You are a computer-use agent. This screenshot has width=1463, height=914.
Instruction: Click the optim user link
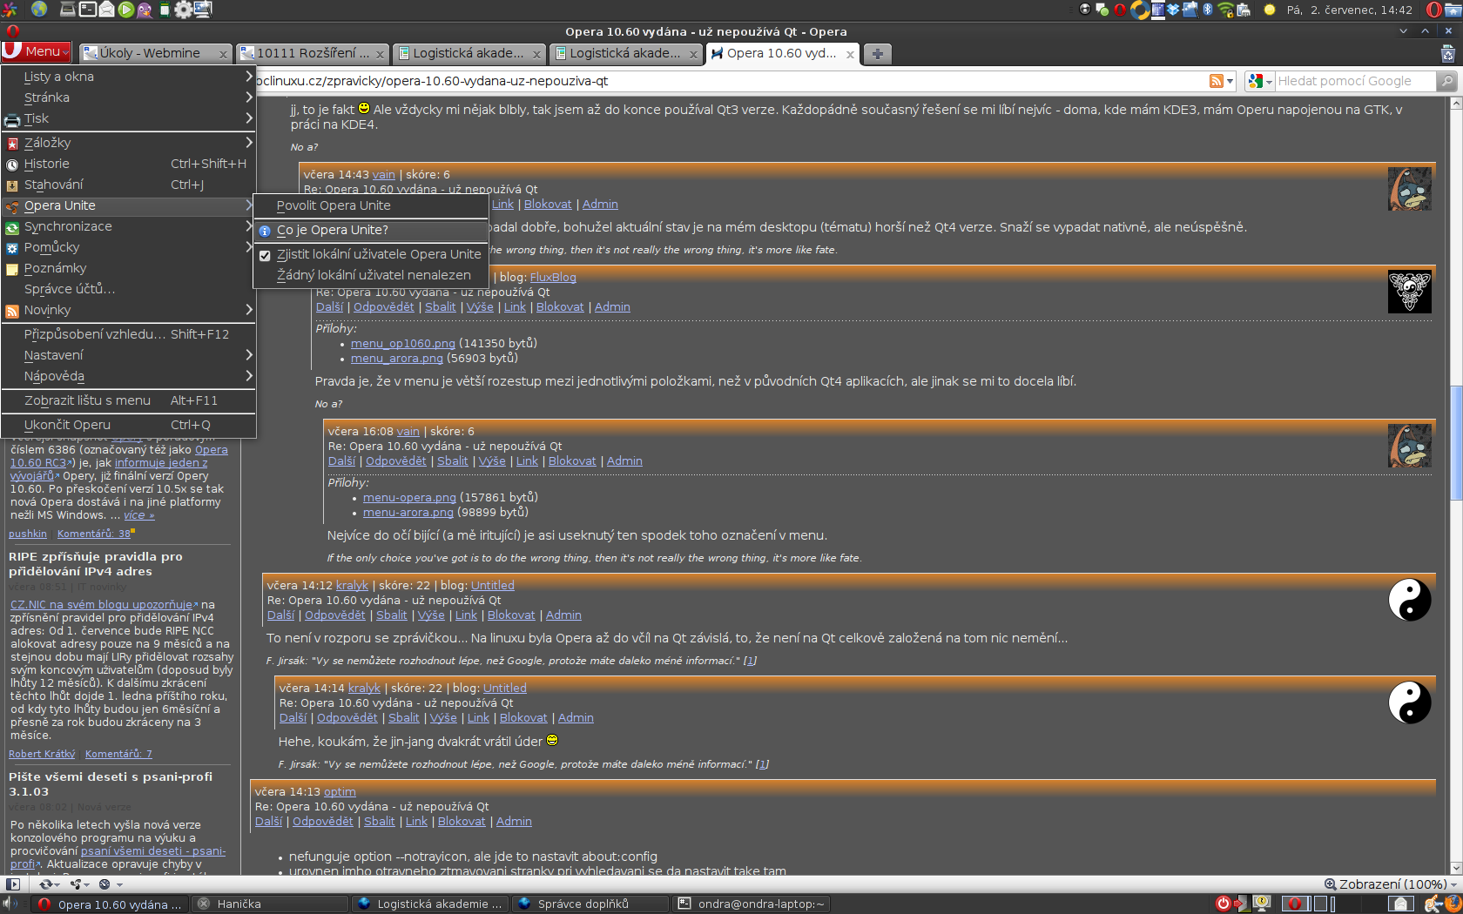(340, 792)
